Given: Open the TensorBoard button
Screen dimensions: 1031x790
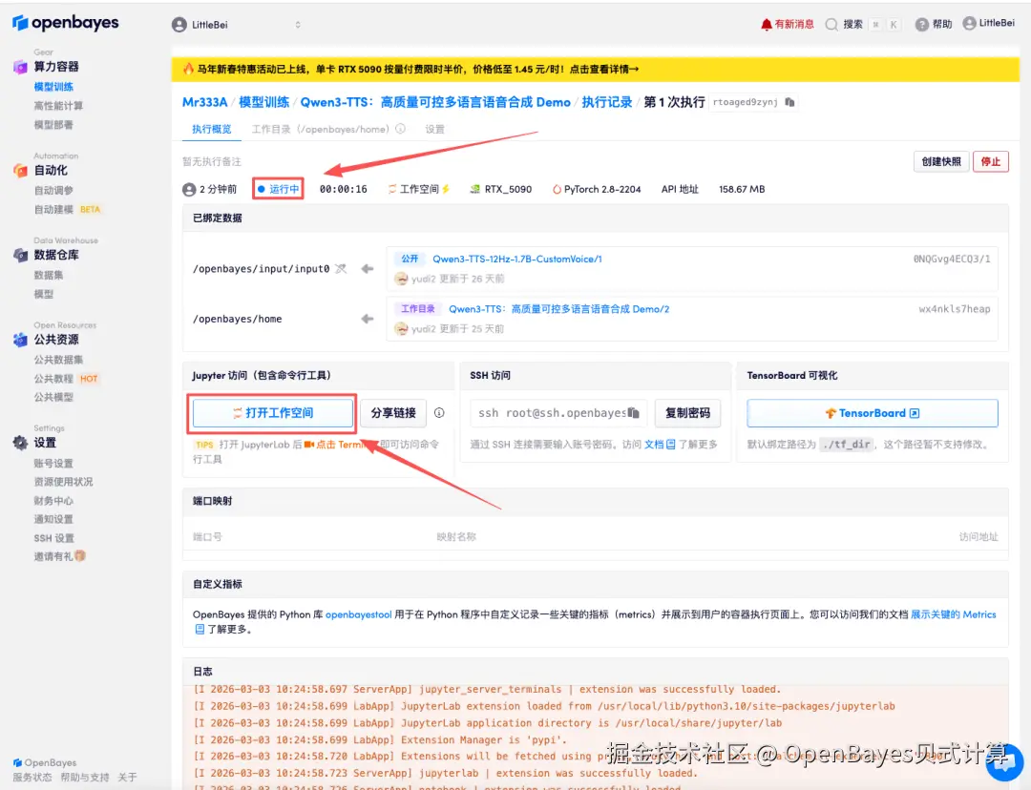Looking at the screenshot, I should pos(872,413).
